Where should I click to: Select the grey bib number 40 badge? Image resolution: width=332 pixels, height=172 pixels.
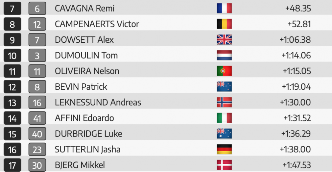37,134
